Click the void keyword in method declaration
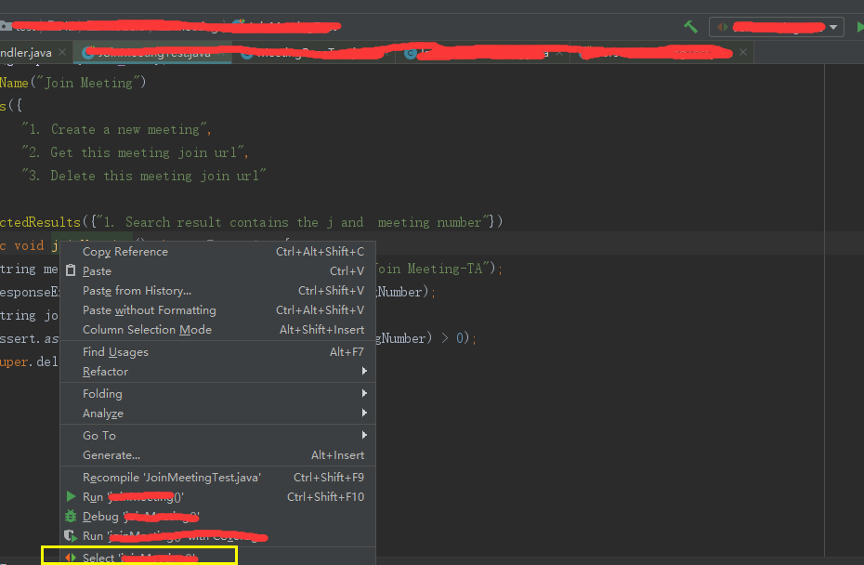The height and width of the screenshot is (565, 864). 29,245
